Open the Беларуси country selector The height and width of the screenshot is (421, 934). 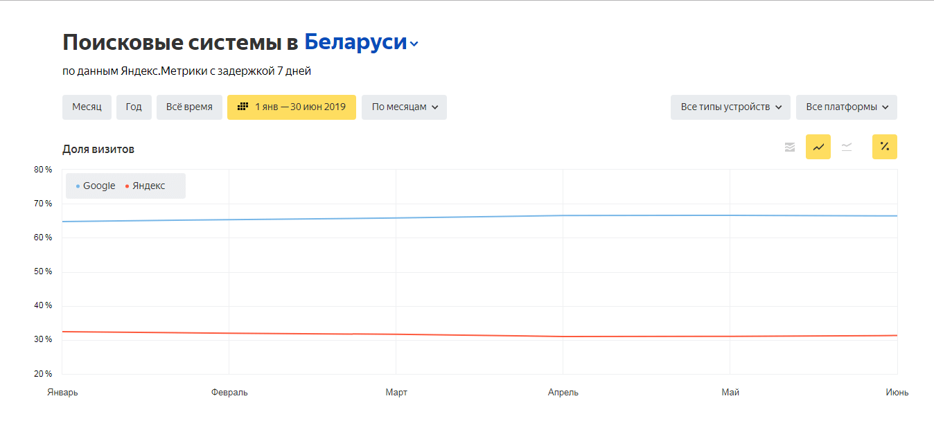click(355, 42)
